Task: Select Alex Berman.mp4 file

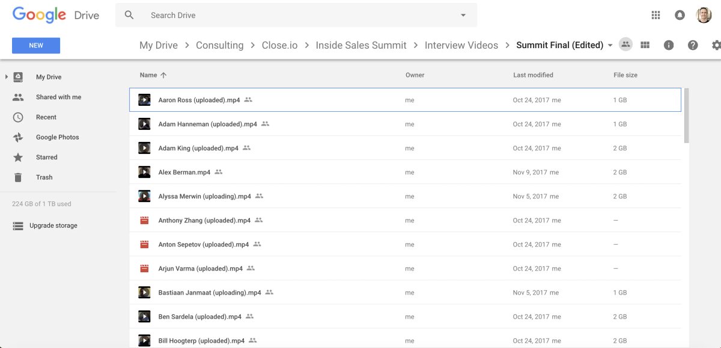Action: tap(405, 172)
